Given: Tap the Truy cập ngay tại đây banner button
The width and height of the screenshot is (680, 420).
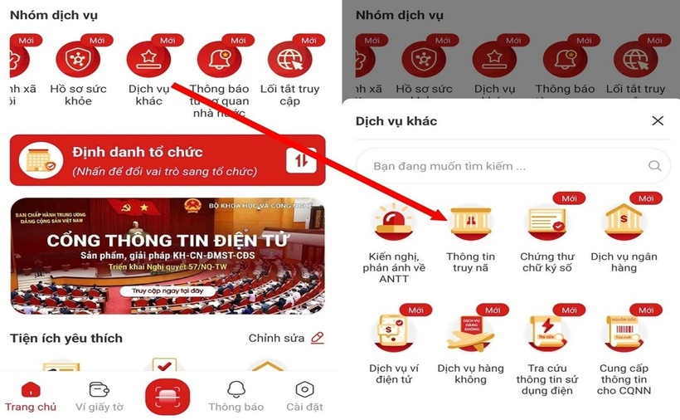Looking at the screenshot, I should point(168,291).
